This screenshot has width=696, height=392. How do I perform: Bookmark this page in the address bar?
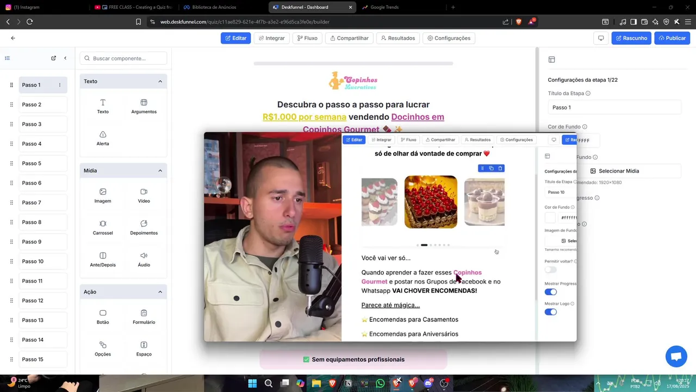pyautogui.click(x=138, y=22)
